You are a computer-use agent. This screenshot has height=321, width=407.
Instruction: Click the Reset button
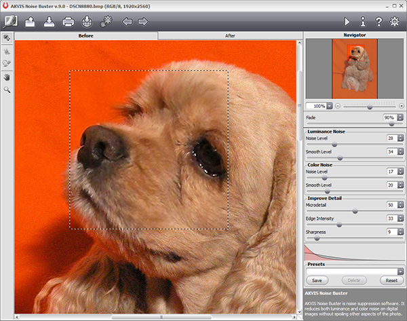(x=390, y=280)
